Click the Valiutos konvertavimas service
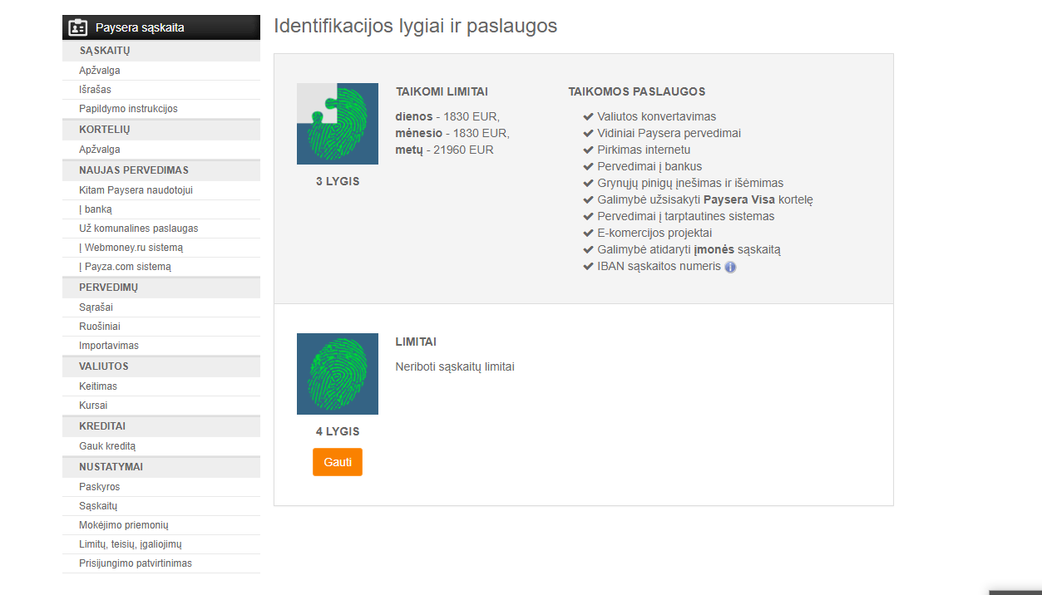1042x595 pixels. [656, 116]
